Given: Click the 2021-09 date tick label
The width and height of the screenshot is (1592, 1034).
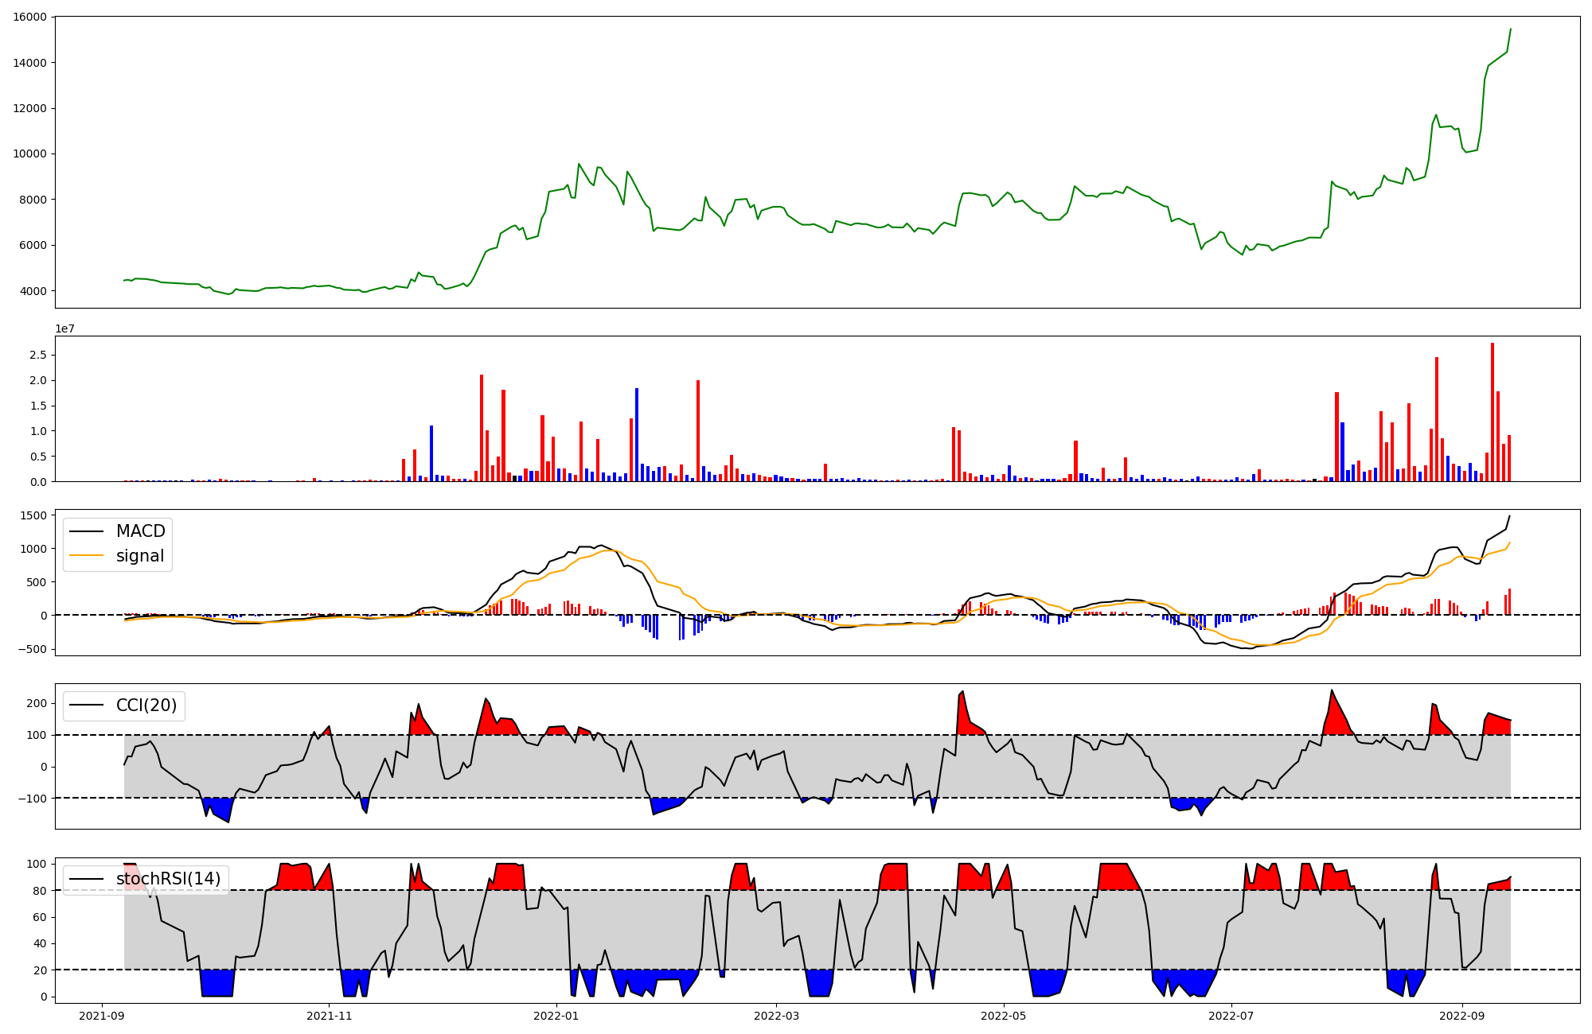Looking at the screenshot, I should pyautogui.click(x=102, y=1016).
